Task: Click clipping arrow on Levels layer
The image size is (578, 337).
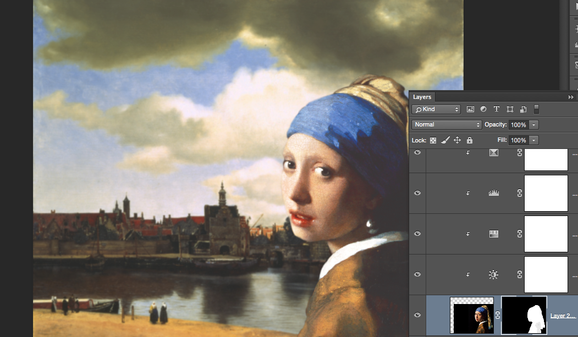Action: 468,193
